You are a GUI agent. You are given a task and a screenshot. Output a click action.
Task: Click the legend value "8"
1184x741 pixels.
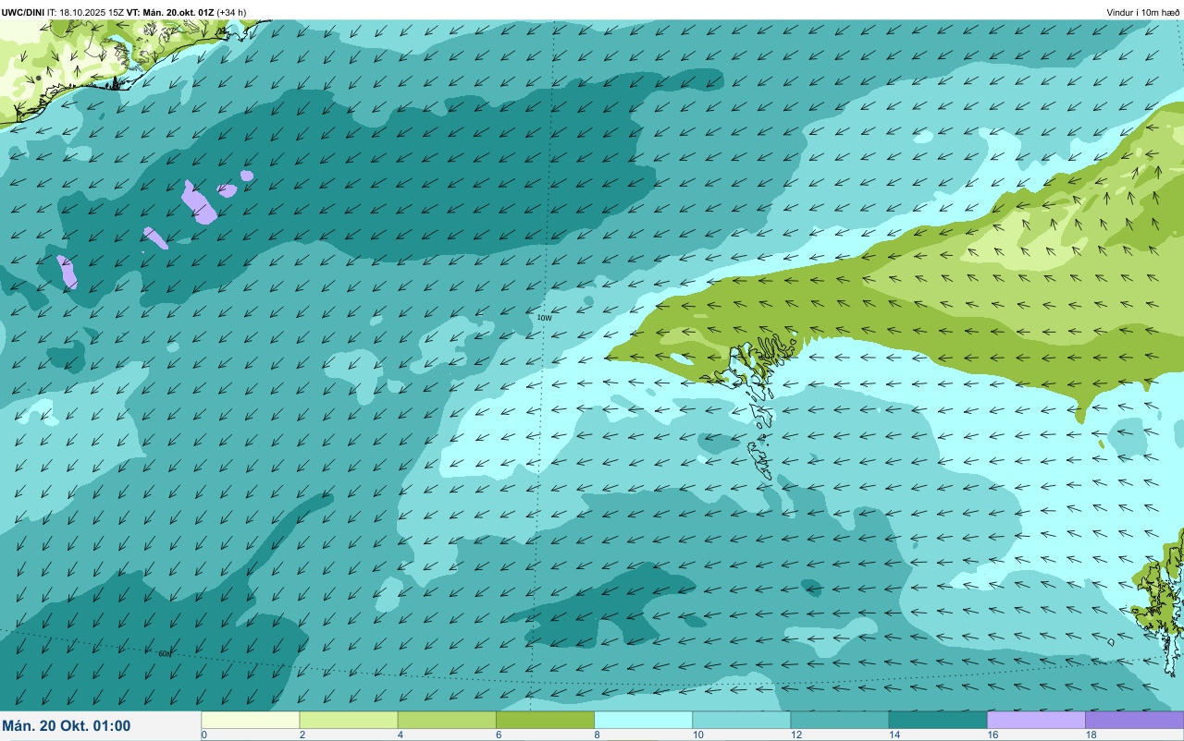(597, 735)
